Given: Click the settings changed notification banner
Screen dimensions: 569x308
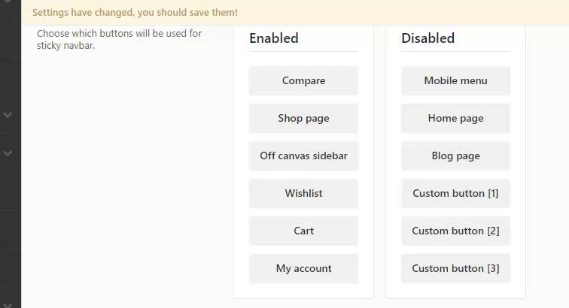Looking at the screenshot, I should 135,13.
